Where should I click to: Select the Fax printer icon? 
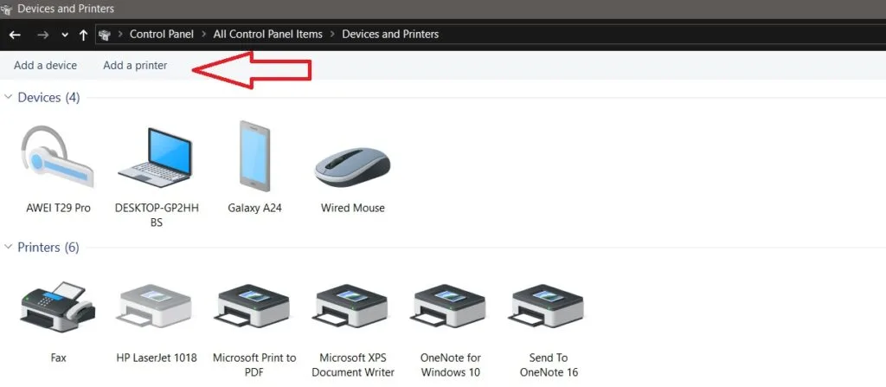coord(58,309)
